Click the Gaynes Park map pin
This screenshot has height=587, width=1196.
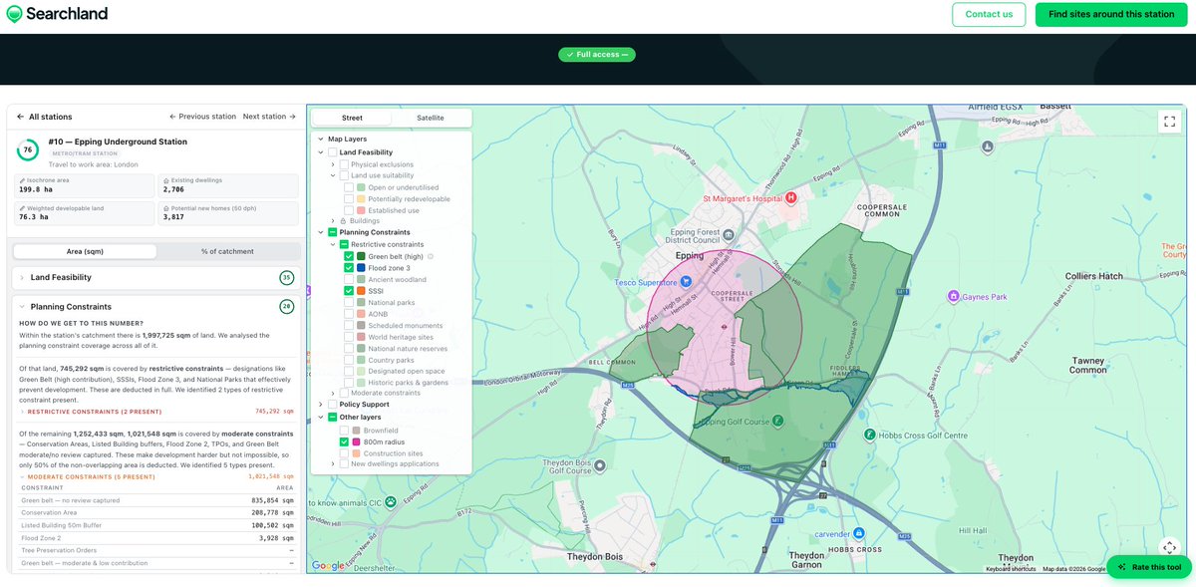point(954,296)
